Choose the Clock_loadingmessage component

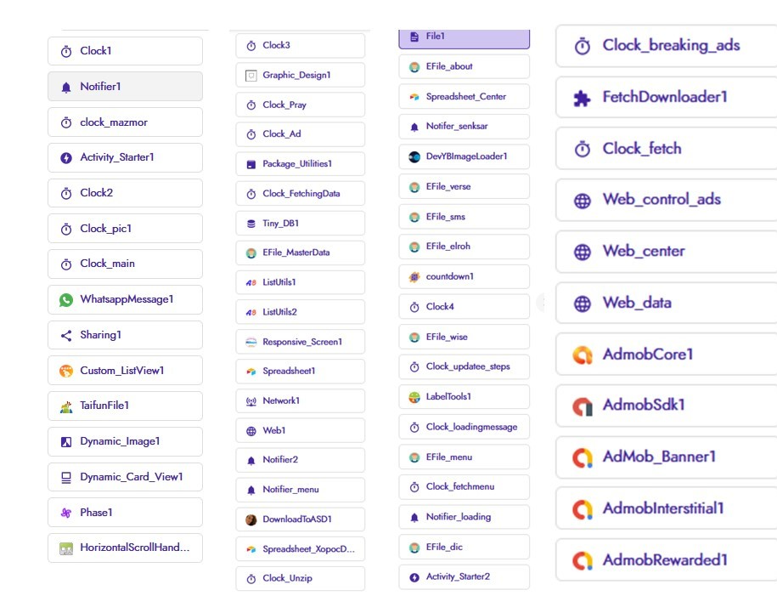click(x=465, y=428)
